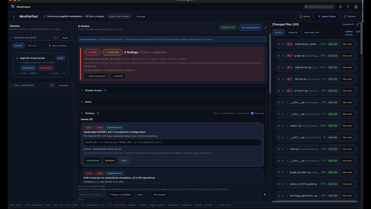Filter changed files by Risky (5)
The height and width of the screenshot is (209, 371).
point(293,33)
